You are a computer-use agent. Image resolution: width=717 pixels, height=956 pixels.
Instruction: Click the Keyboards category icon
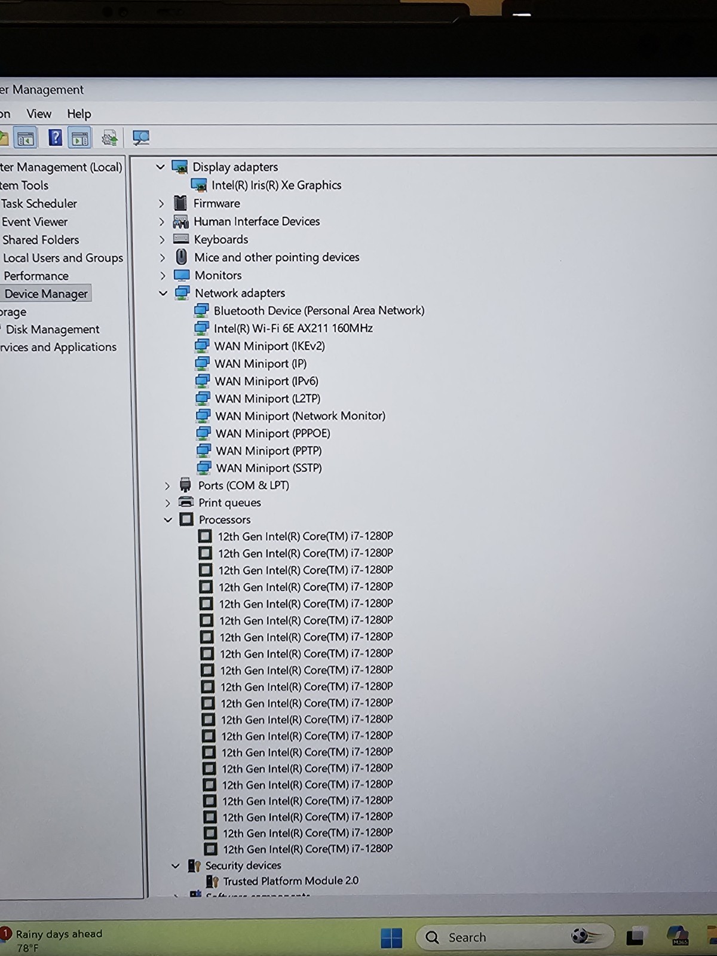pos(181,239)
